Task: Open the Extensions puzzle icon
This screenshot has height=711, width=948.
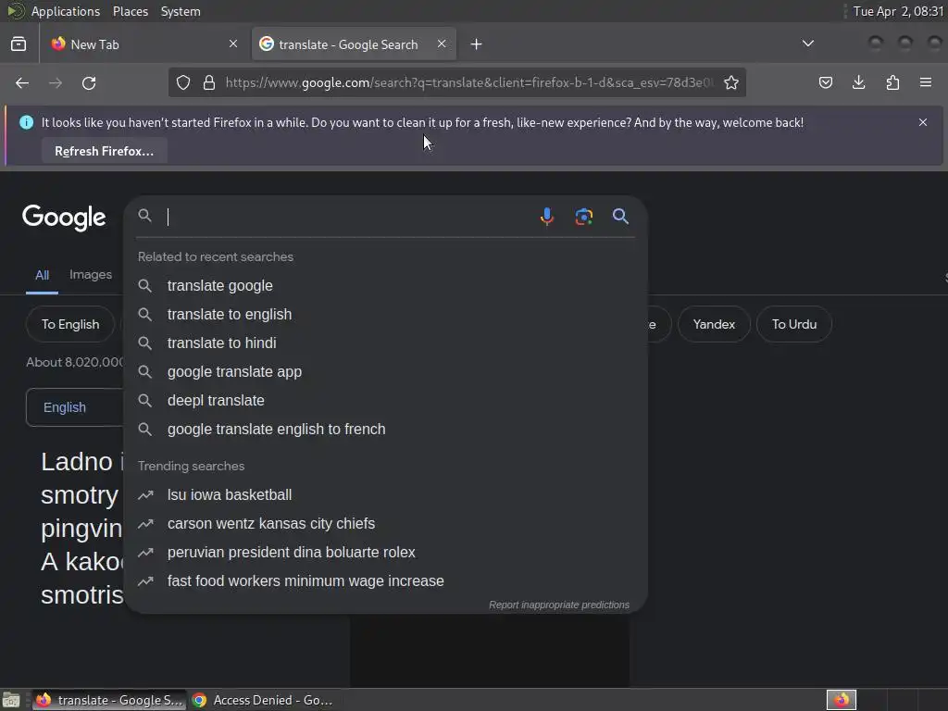Action: tap(892, 82)
